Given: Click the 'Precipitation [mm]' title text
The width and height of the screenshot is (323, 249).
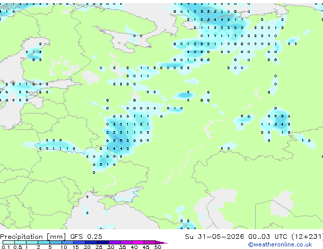Looking at the screenshot, I should pyautogui.click(x=33, y=237).
